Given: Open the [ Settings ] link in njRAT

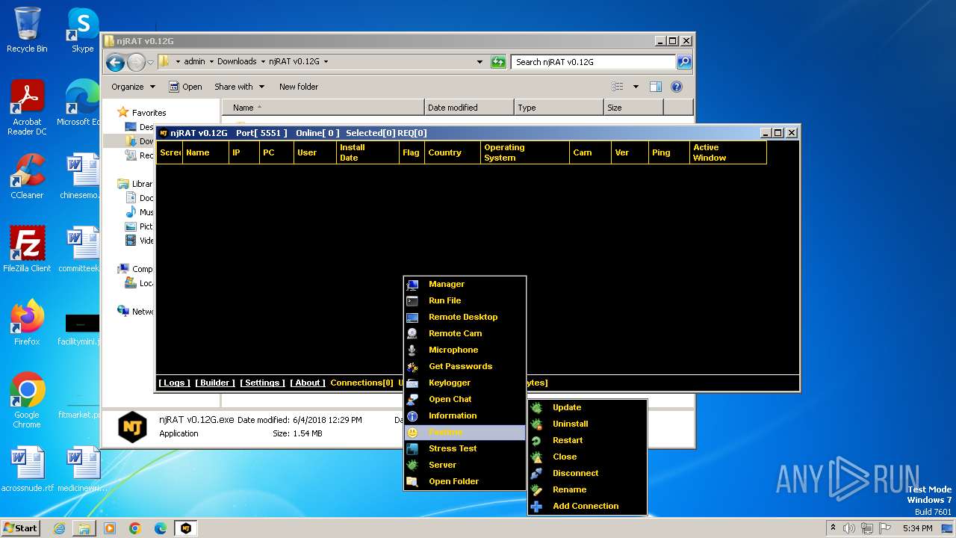Looking at the screenshot, I should [x=262, y=383].
